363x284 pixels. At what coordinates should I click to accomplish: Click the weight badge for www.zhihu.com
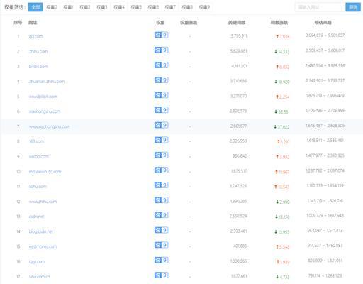point(162,200)
